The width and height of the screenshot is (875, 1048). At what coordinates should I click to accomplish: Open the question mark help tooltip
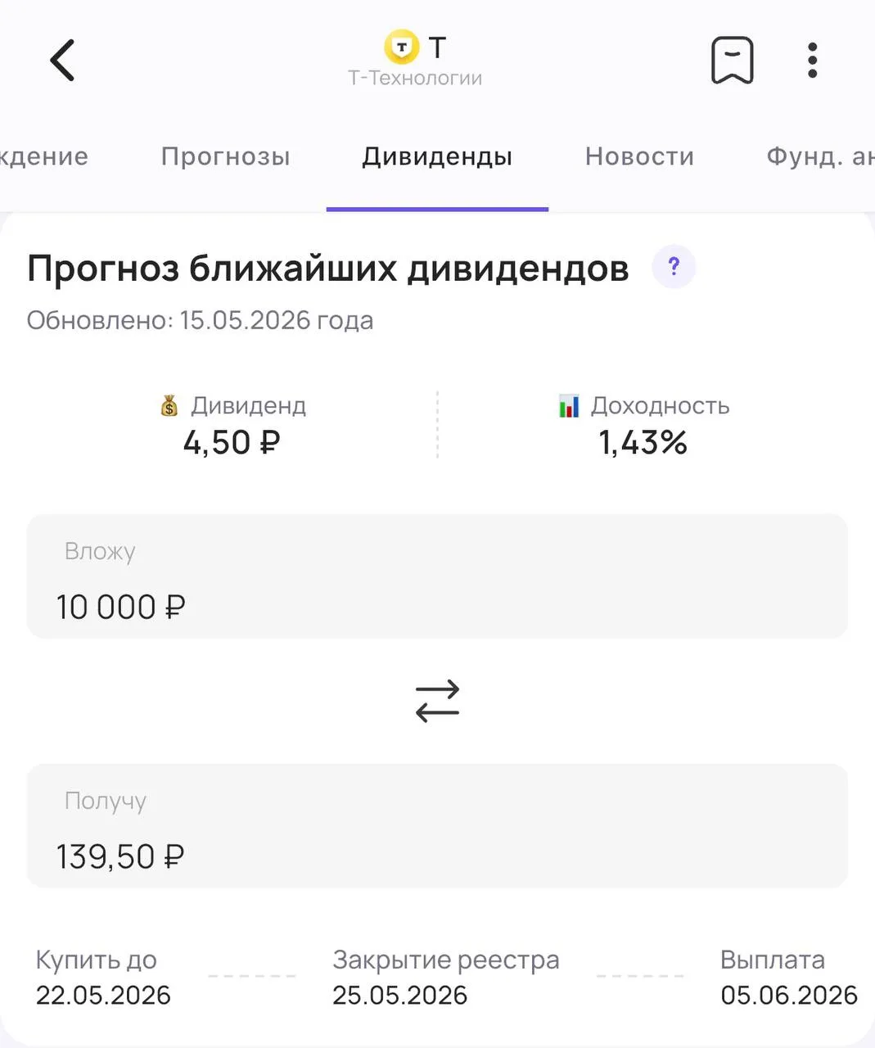(674, 267)
